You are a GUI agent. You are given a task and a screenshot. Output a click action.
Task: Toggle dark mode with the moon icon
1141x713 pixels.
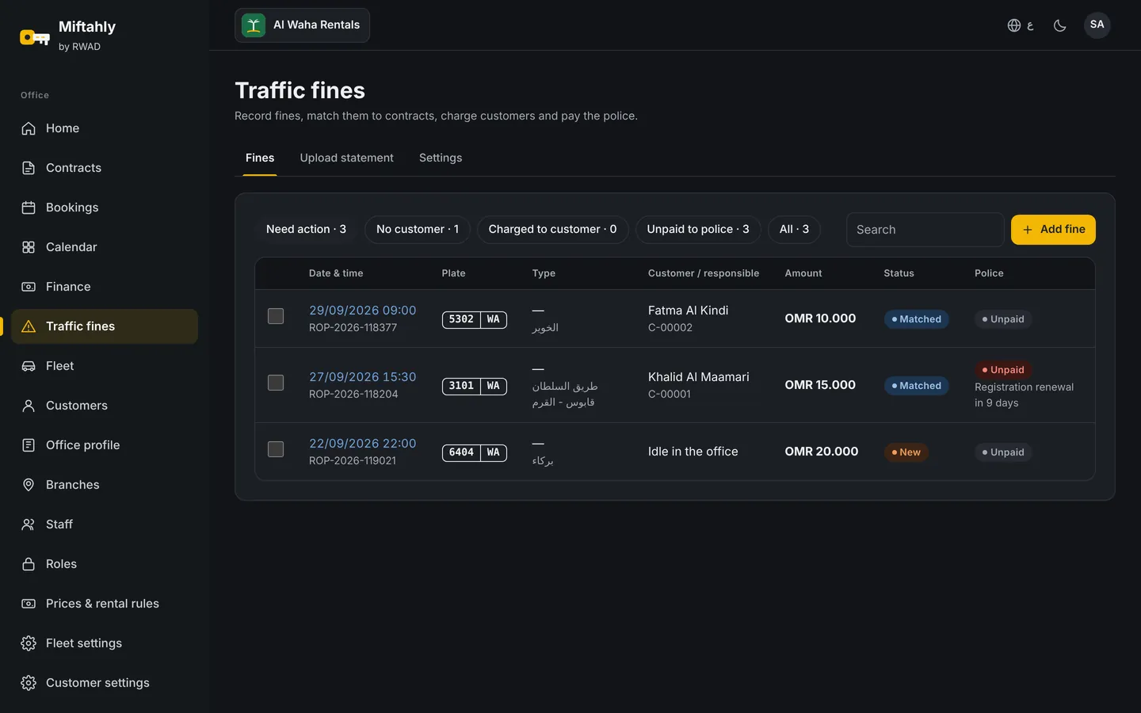pos(1059,25)
